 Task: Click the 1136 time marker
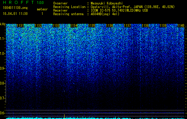[x=110, y=26]
